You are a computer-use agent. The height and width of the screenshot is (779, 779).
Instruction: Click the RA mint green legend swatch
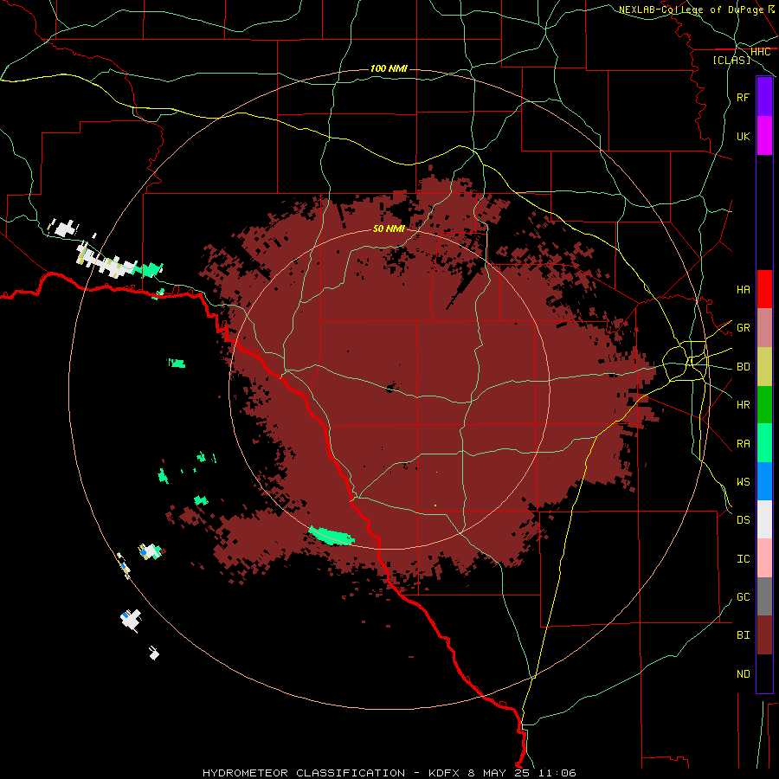pyautogui.click(x=764, y=443)
